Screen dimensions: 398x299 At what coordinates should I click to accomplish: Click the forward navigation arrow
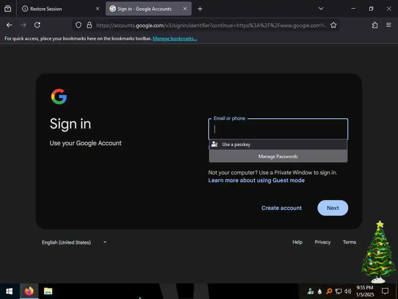(23, 25)
